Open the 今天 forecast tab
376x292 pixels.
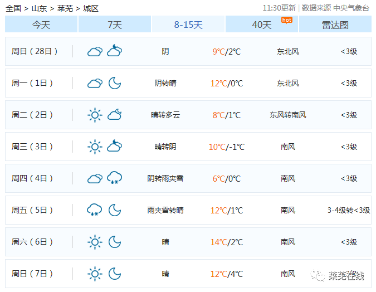click(41, 24)
